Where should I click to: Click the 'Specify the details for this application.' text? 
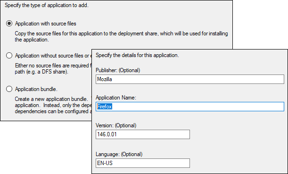click(x=137, y=55)
